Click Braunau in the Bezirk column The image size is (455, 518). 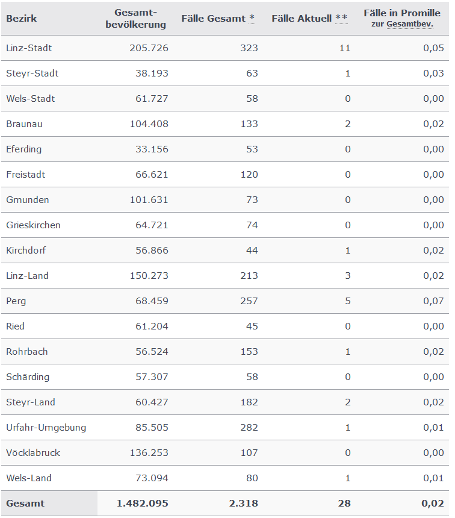(24, 124)
